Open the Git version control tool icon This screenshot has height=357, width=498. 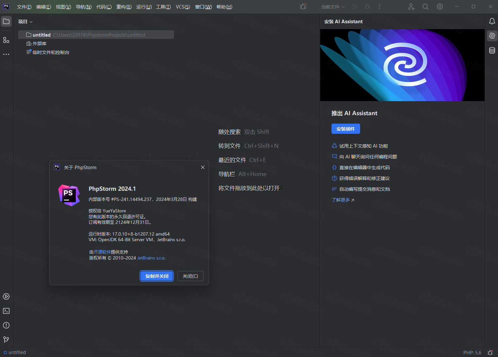point(6,340)
